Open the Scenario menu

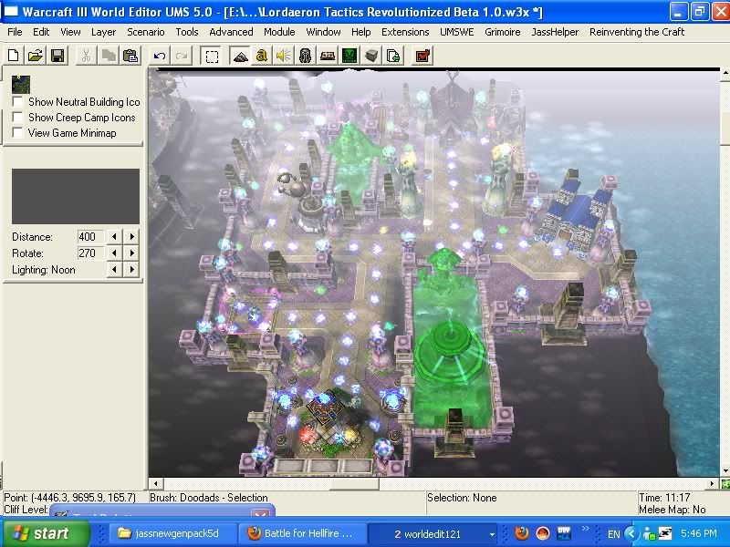146,32
